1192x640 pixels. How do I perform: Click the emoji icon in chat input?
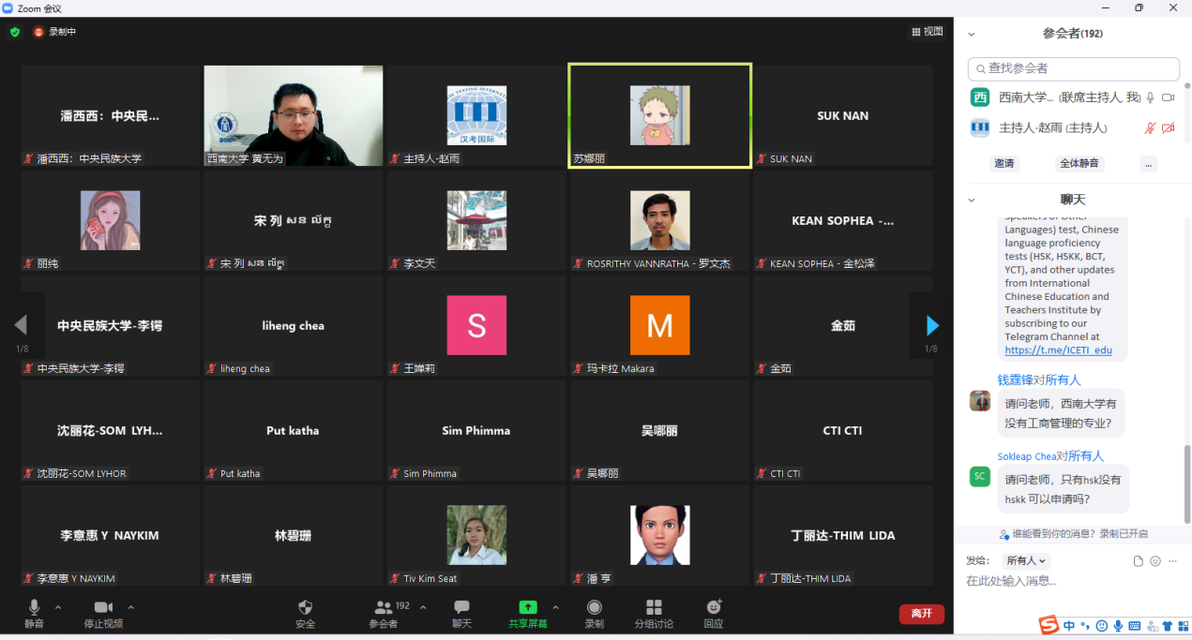[1155, 560]
